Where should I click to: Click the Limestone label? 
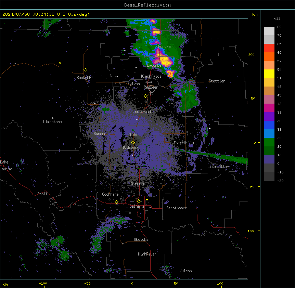tap(52, 122)
